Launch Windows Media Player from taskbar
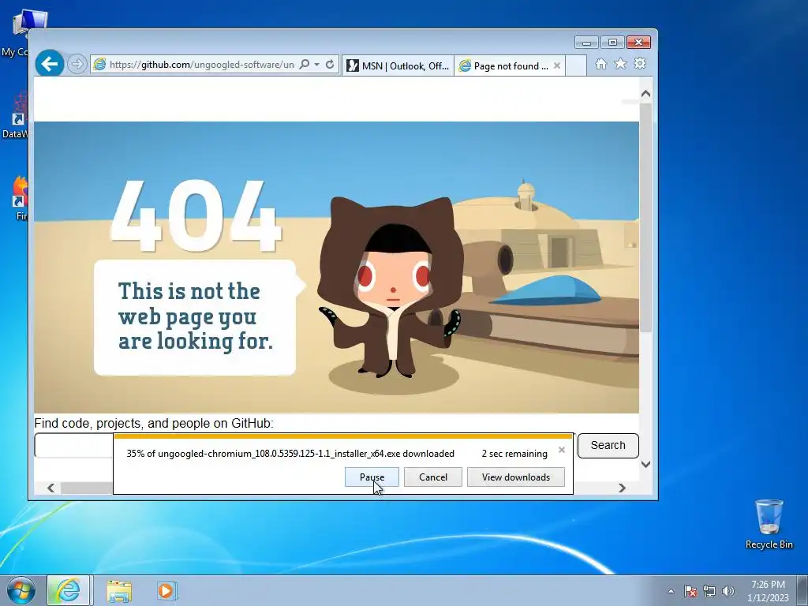This screenshot has height=606, width=808. tap(166, 591)
